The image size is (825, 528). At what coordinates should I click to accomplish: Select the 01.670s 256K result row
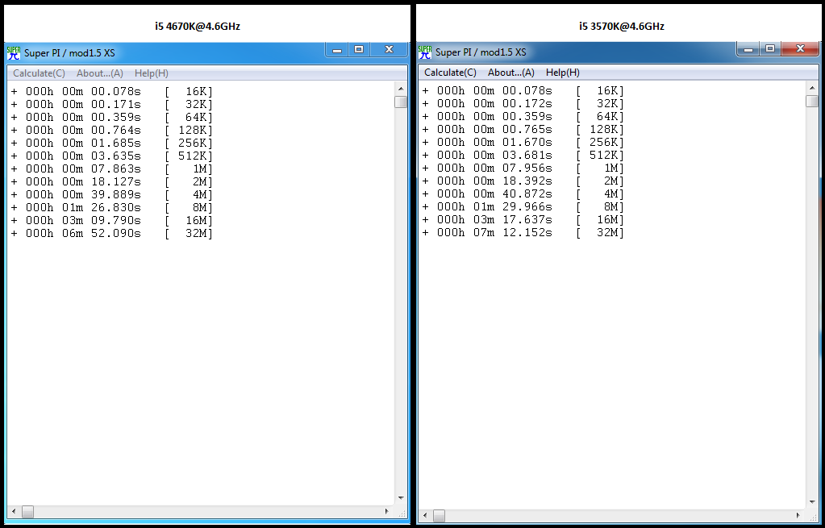click(523, 143)
